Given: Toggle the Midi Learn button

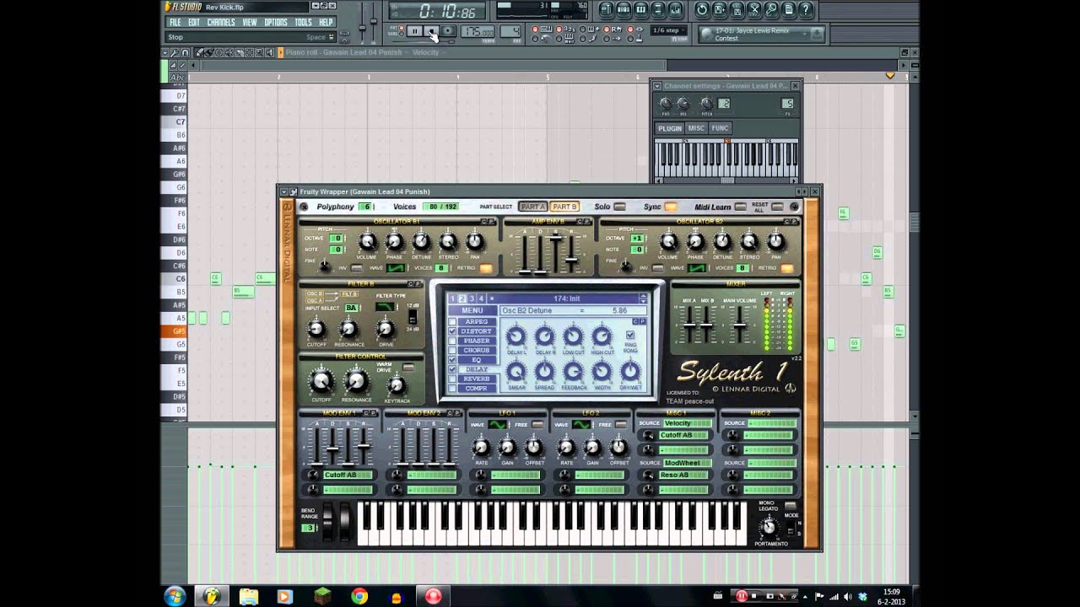Looking at the screenshot, I should (x=740, y=207).
